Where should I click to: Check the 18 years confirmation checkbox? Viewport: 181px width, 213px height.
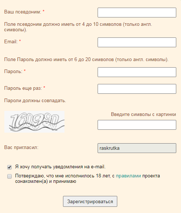coord(9,176)
